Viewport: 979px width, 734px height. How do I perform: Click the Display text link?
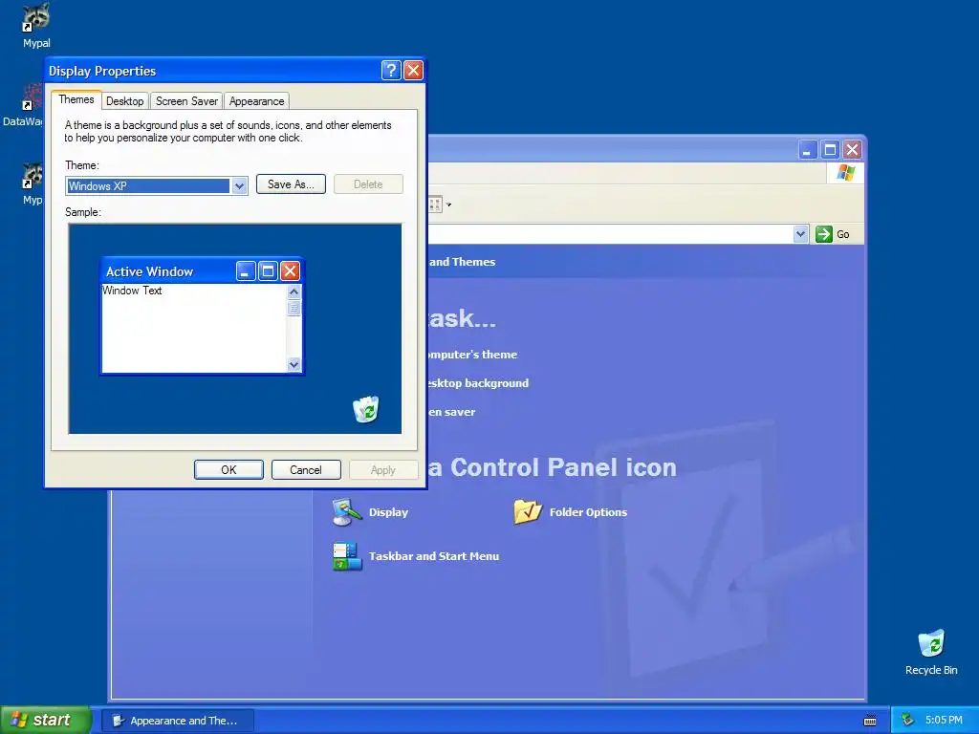388,512
